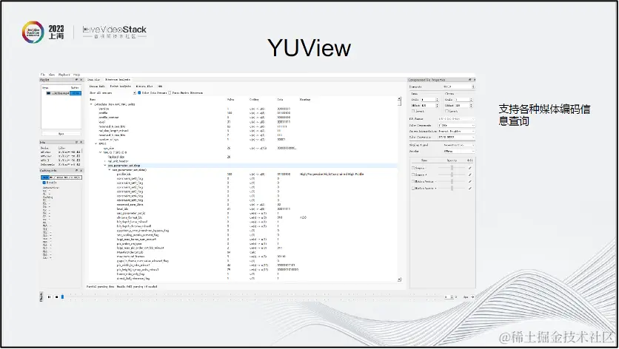The image size is (619, 349).
Task: Open the Show all streams dropdown
Action: click(x=113, y=92)
